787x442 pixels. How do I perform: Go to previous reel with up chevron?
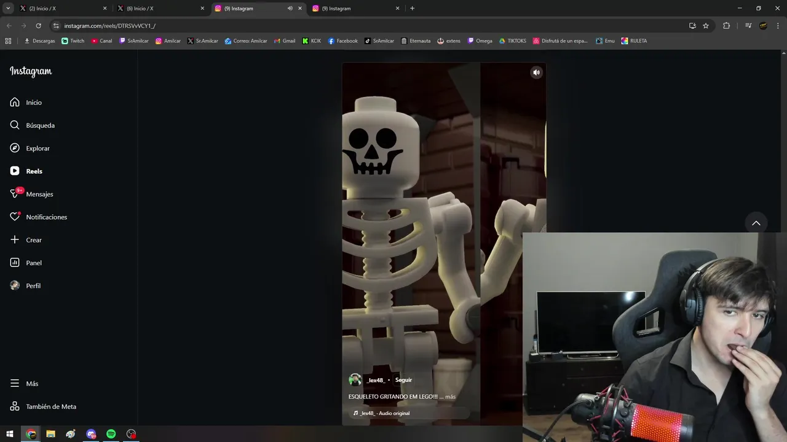coord(756,223)
